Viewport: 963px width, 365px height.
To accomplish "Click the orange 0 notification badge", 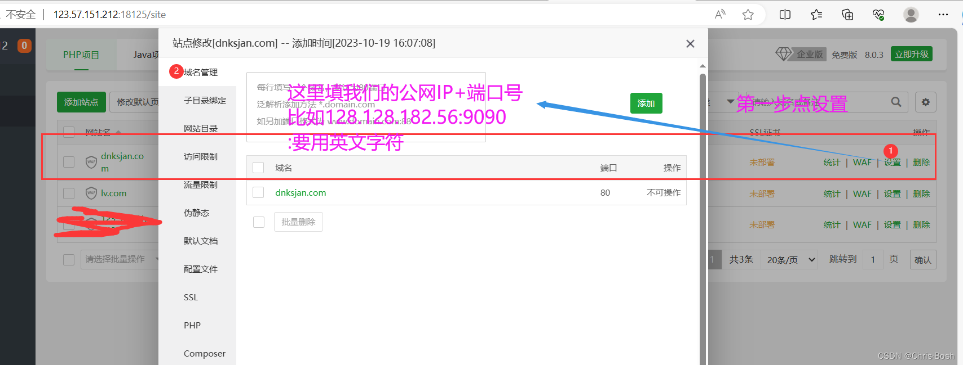I will pyautogui.click(x=24, y=46).
